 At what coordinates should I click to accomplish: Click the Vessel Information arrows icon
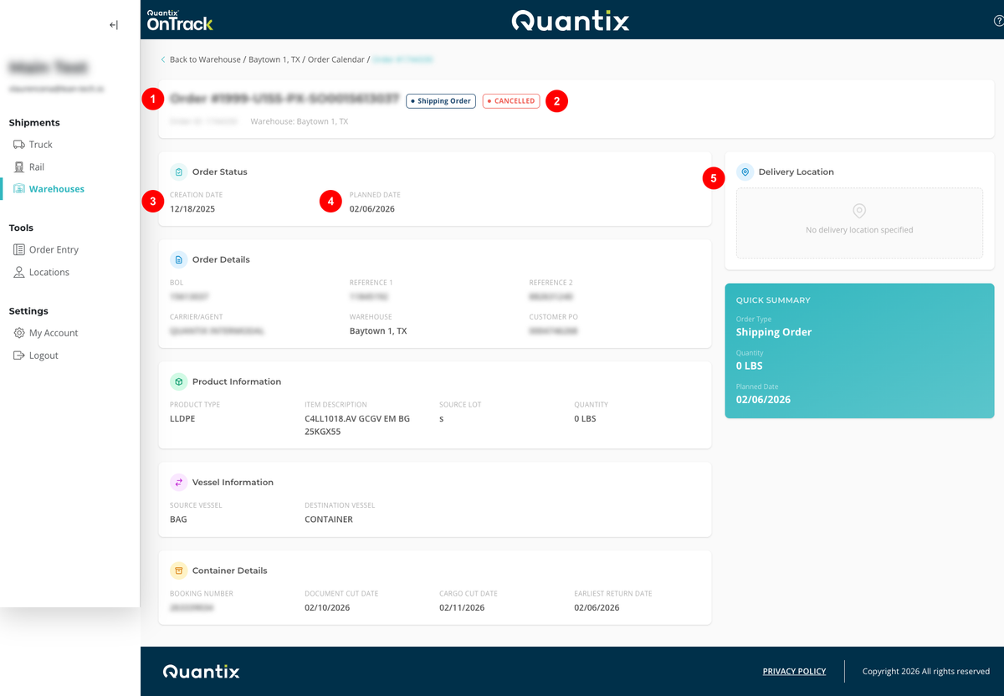click(178, 482)
